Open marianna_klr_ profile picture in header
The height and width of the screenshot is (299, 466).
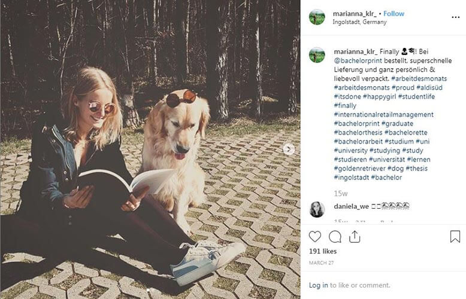pos(317,17)
